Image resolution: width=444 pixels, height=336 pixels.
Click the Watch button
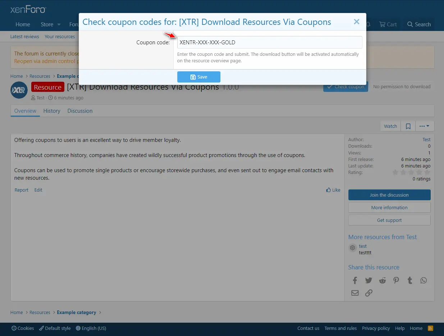(x=390, y=126)
